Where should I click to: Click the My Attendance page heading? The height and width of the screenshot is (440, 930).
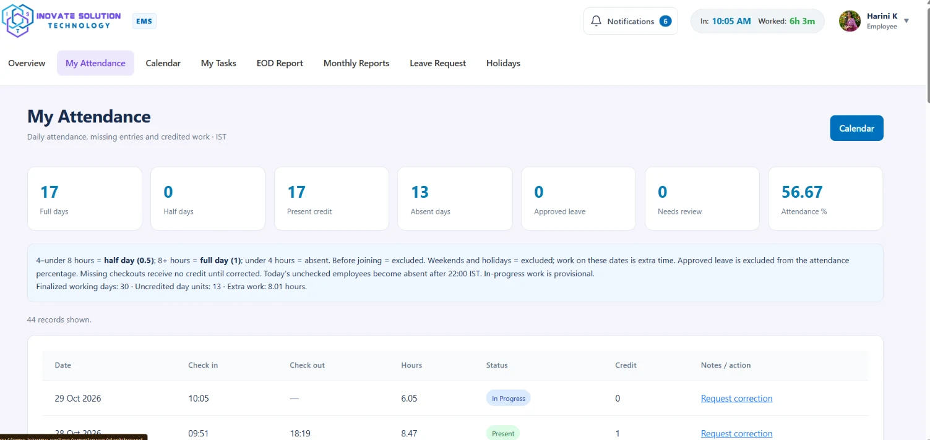coord(89,117)
